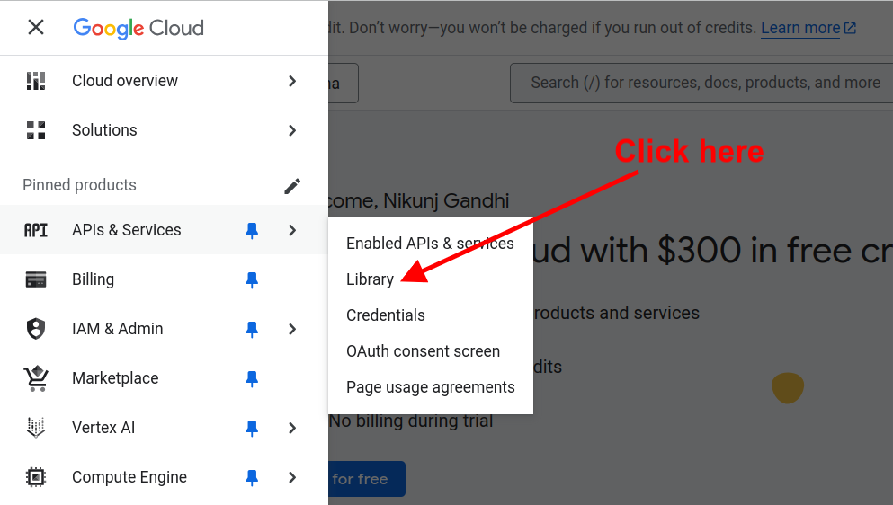Click the Billing card icon
This screenshot has height=505, width=893.
pos(36,279)
